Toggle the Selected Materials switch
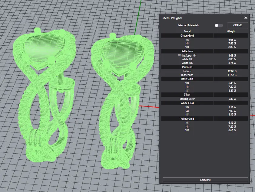The width and height of the screenshot is (255, 192). click(x=219, y=25)
